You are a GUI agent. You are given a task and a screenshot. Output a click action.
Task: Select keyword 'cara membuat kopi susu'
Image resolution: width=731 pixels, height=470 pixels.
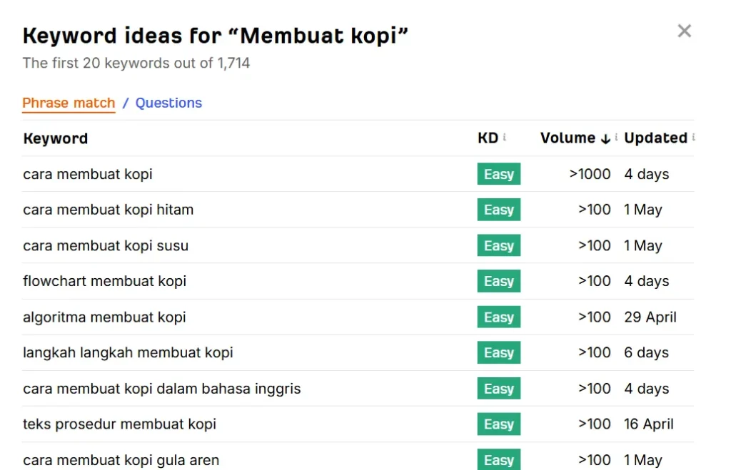coord(106,246)
